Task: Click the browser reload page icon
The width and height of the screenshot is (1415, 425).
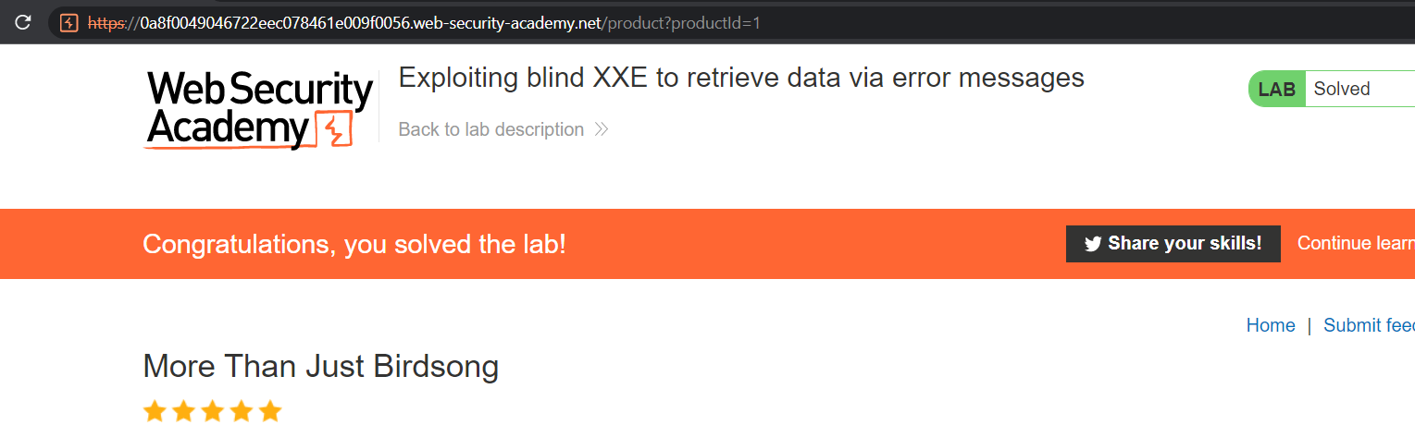Action: pos(24,22)
